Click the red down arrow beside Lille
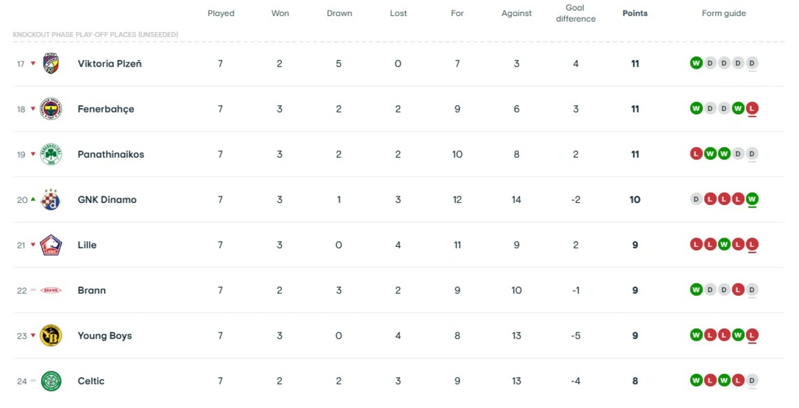The image size is (799, 408). [33, 245]
